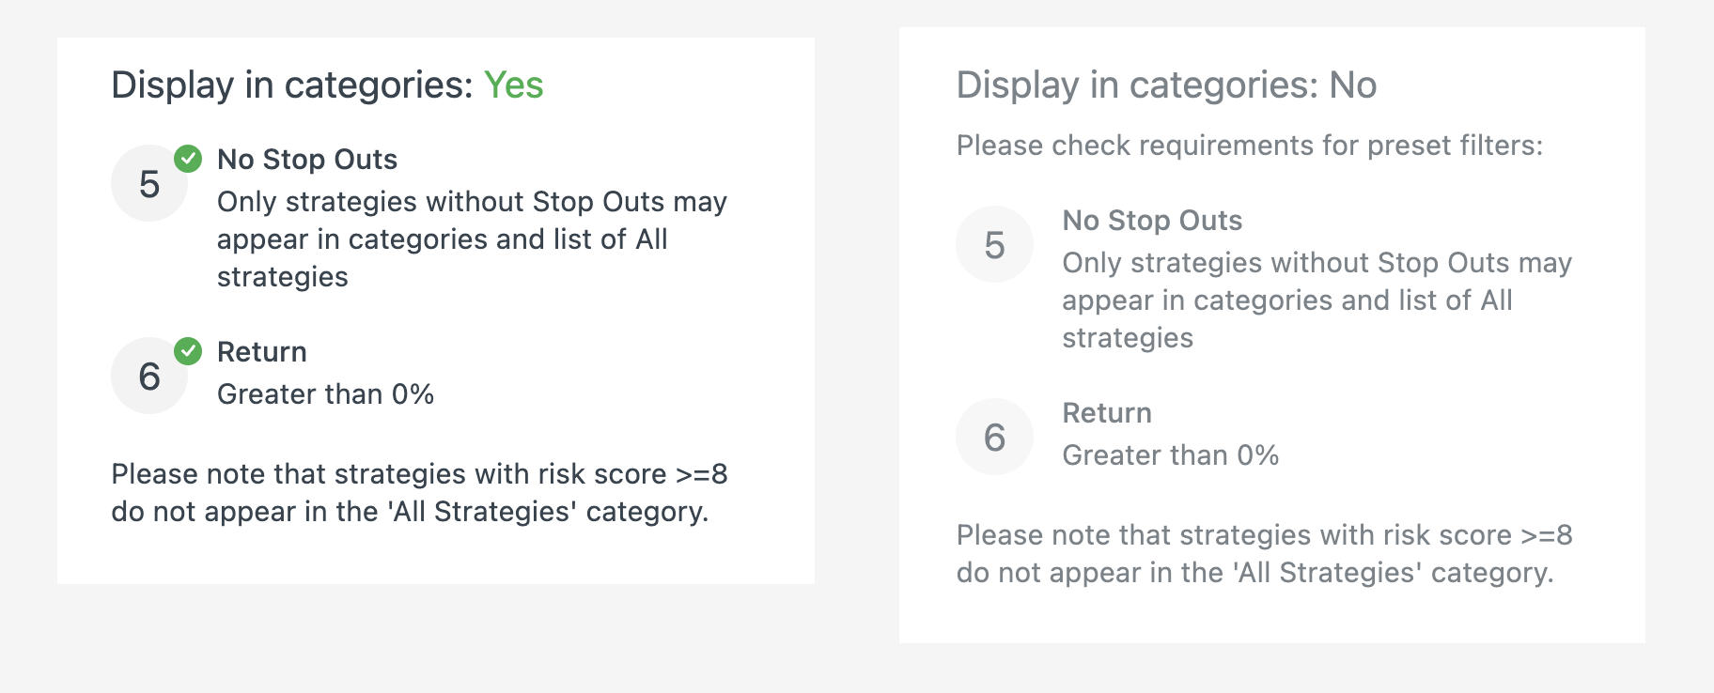
Task: Click the Stop Outs description in the Yes panel
Action: tap(472, 239)
